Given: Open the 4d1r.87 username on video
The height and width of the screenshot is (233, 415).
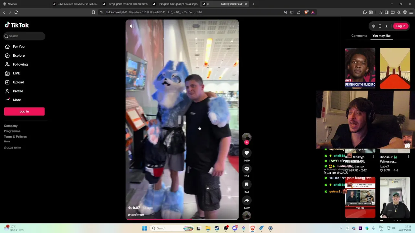Looking at the screenshot, I should (x=134, y=208).
